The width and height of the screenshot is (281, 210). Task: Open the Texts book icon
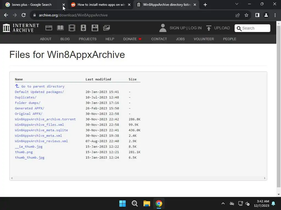click(x=60, y=28)
